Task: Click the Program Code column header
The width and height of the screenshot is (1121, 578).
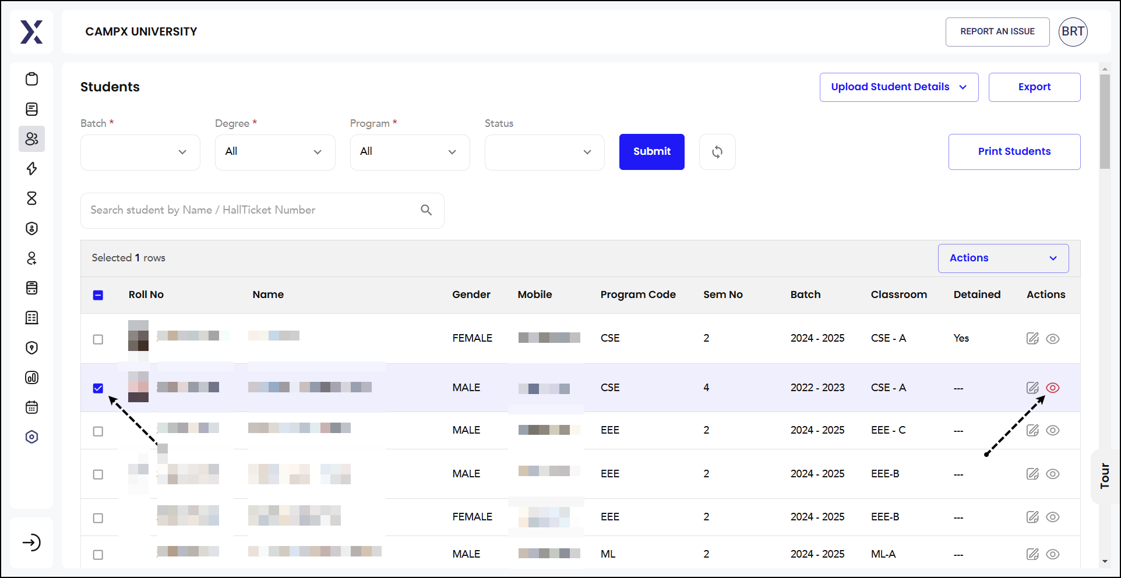Action: coord(638,295)
